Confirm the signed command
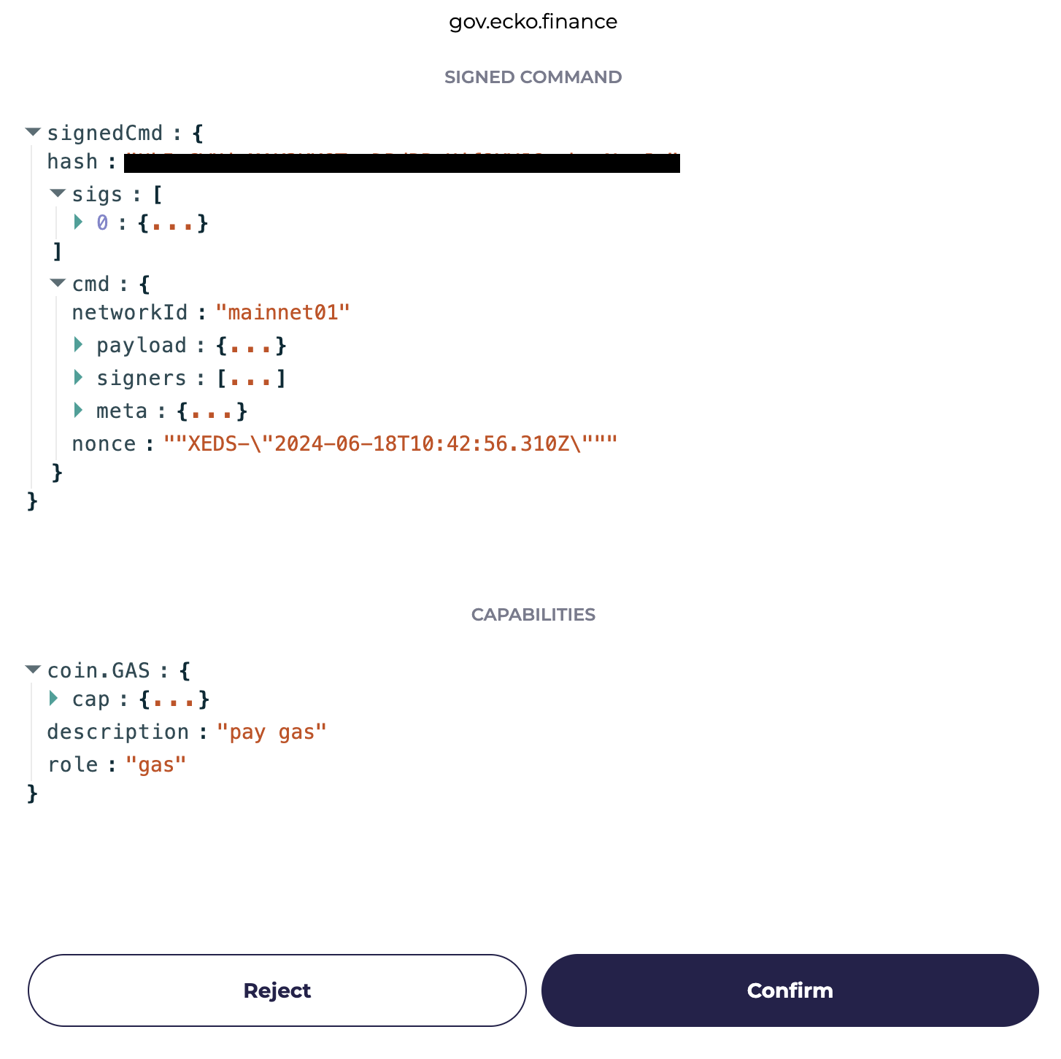The width and height of the screenshot is (1061, 1059). point(790,990)
